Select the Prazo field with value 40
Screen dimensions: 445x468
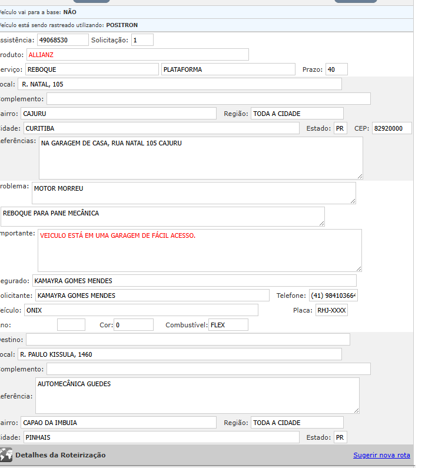336,69
